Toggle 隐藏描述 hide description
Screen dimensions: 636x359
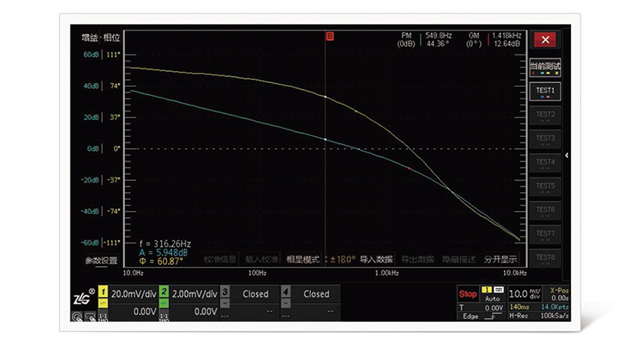(459, 260)
